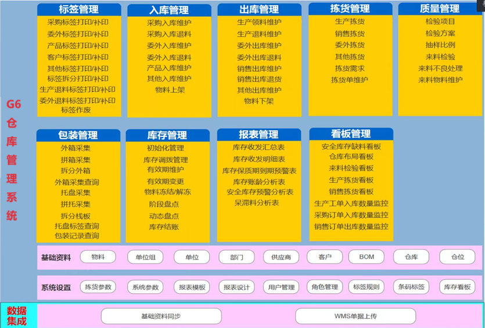Open the 报表设计 button
The width and height of the screenshot is (485, 328).
tap(236, 287)
